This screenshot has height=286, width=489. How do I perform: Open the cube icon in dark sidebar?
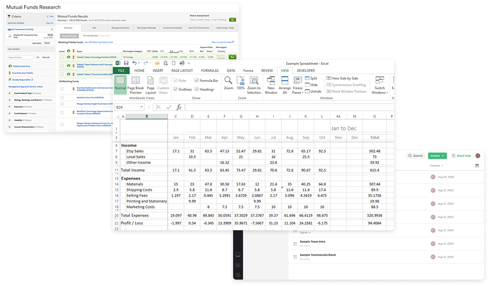238,265
